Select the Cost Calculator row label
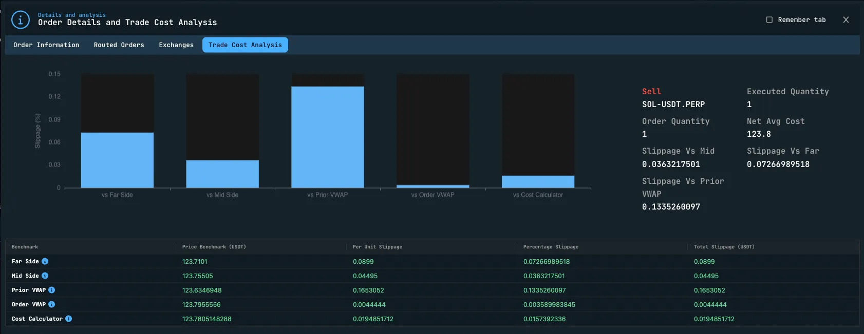Screen dimensions: 864x334 37,319
